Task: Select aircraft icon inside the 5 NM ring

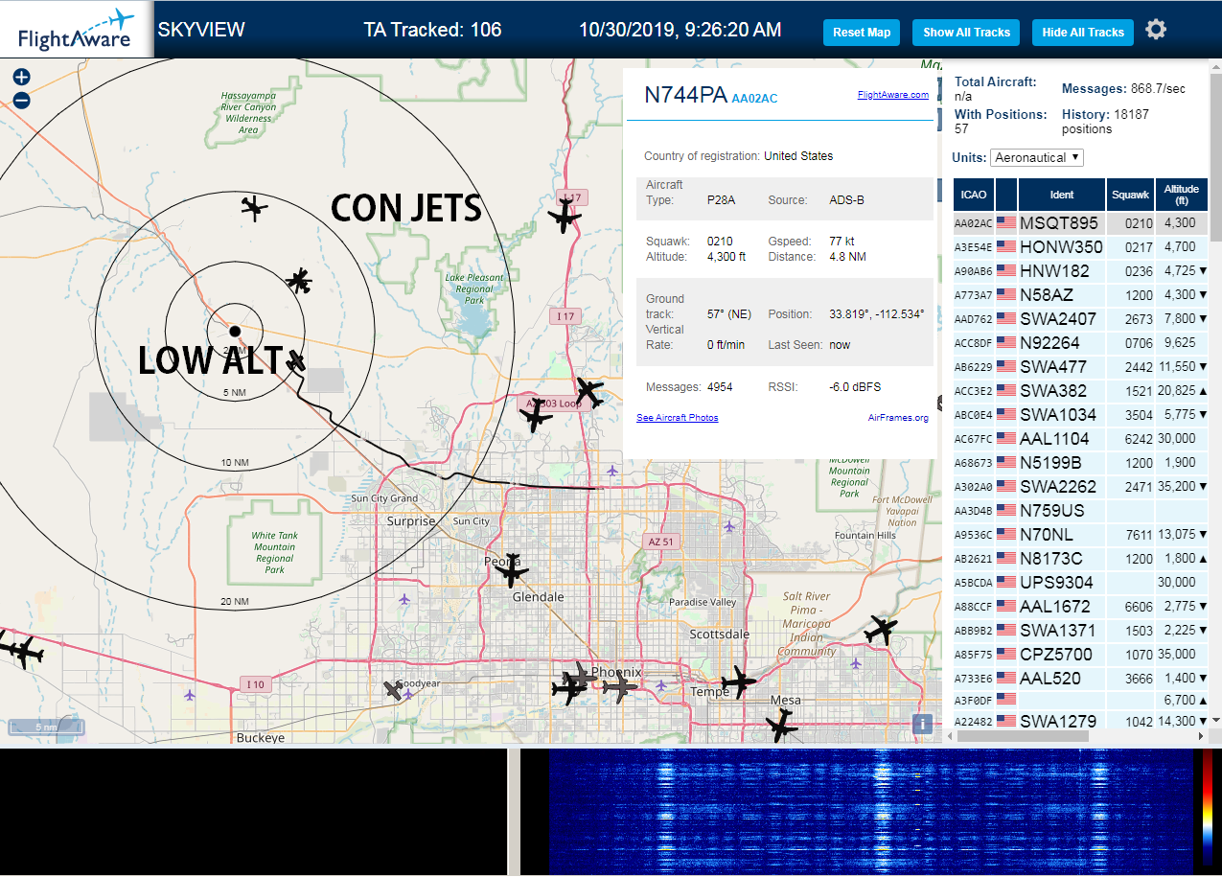Action: click(295, 360)
